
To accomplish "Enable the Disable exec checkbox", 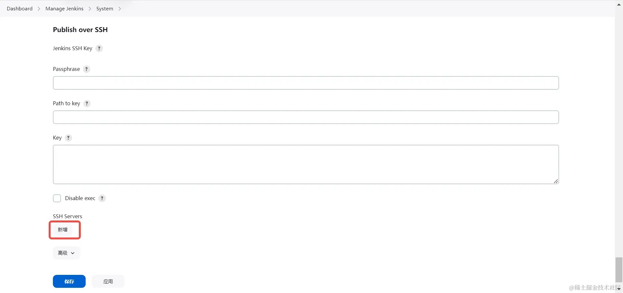I will pos(57,198).
